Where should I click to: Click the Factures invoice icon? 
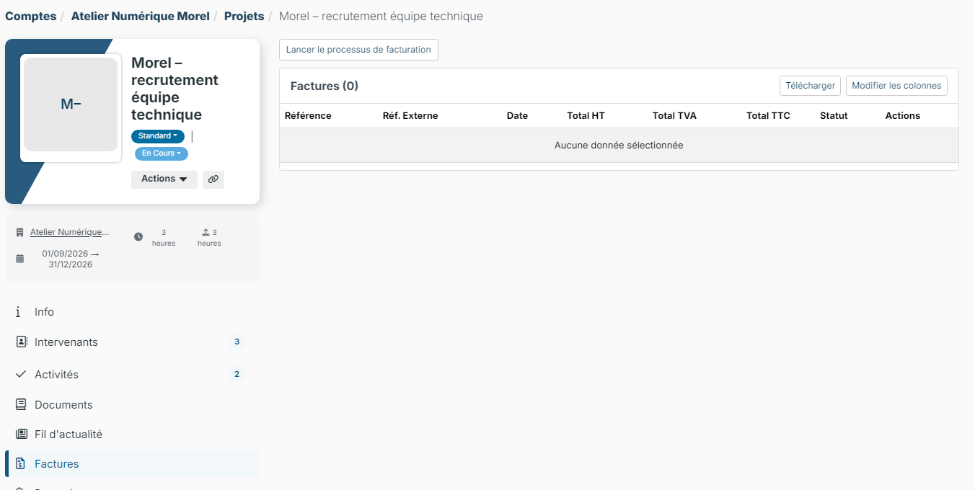click(21, 464)
